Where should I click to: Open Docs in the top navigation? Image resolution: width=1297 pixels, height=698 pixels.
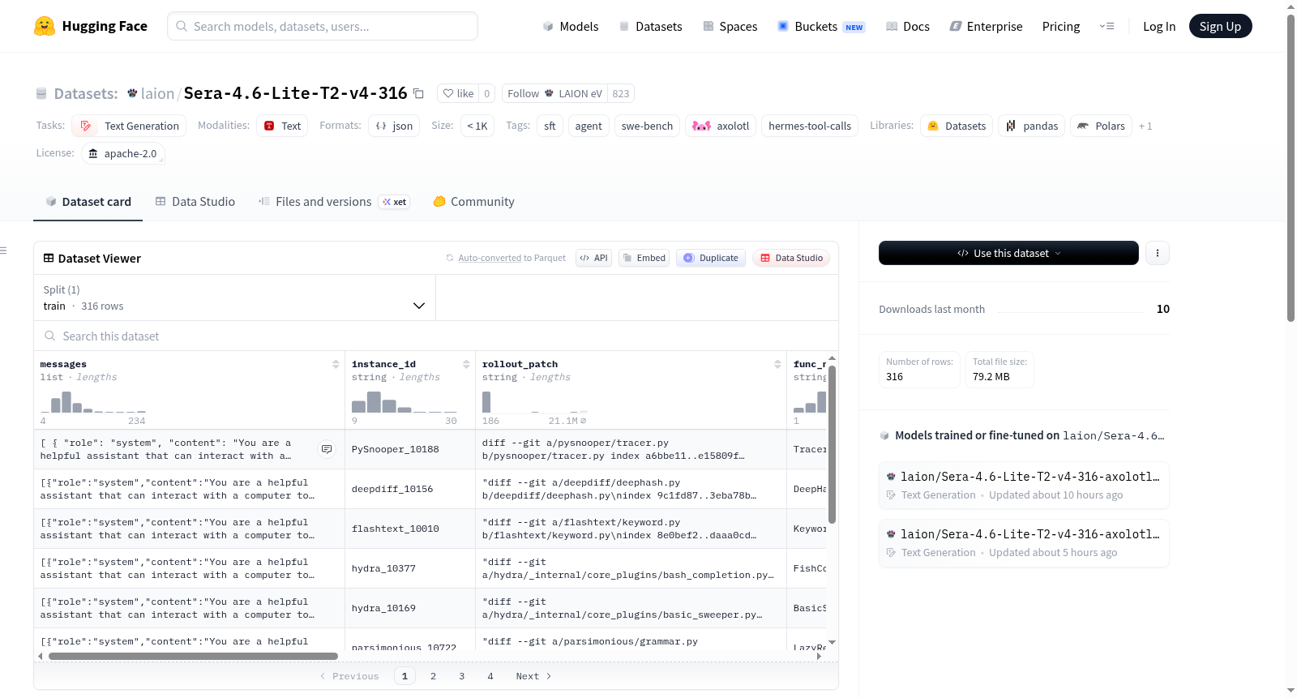(907, 26)
